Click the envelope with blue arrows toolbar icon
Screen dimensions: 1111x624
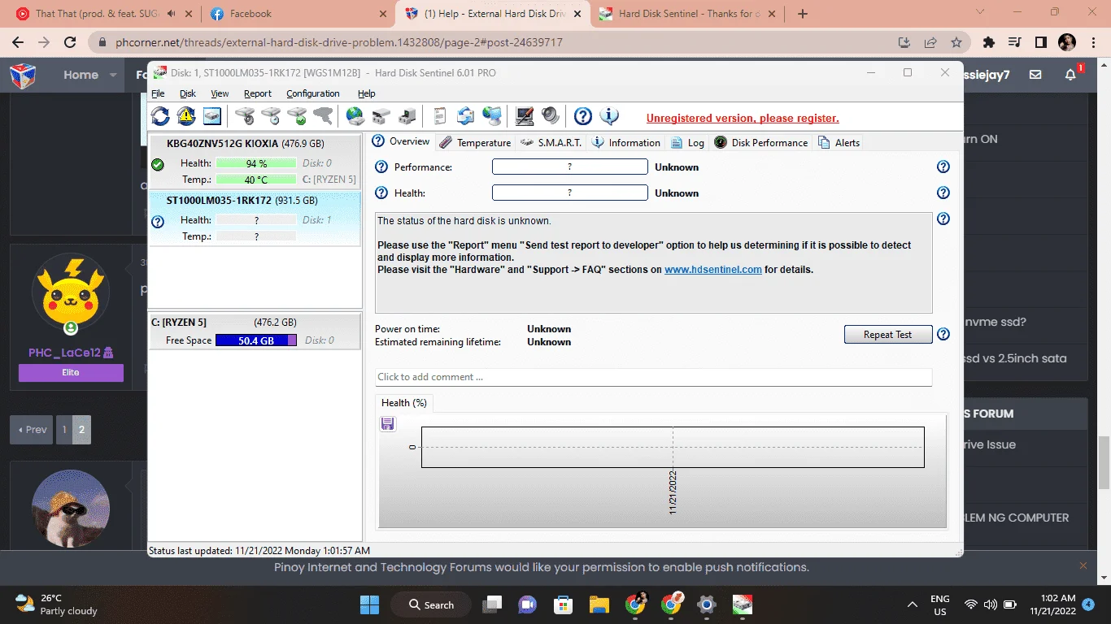(465, 116)
